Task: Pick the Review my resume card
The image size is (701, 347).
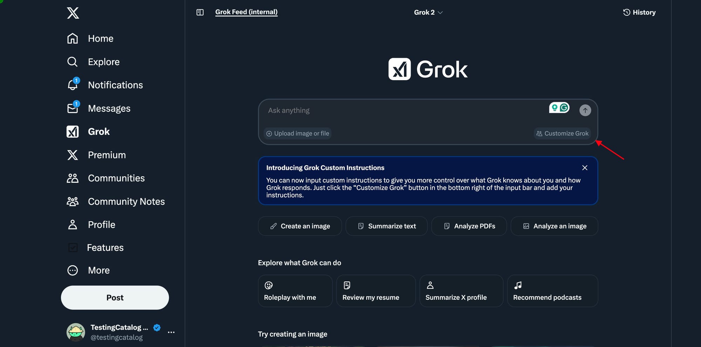Action: point(376,291)
